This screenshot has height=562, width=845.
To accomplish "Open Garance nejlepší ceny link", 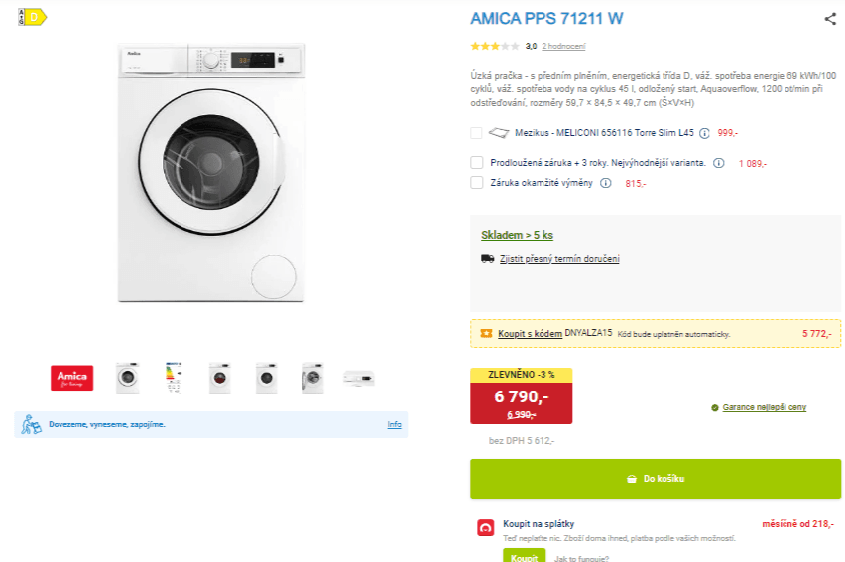I will [764, 407].
